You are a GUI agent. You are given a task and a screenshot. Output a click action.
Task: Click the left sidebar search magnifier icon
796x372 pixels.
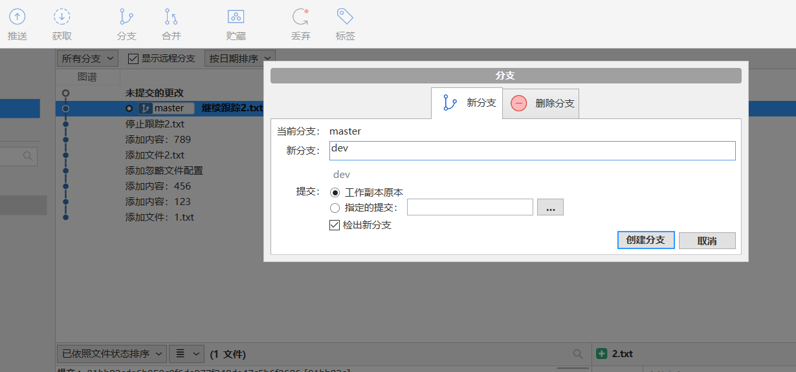(28, 156)
